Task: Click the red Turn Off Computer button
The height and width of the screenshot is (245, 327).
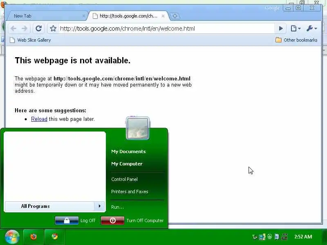Action: 113,220
